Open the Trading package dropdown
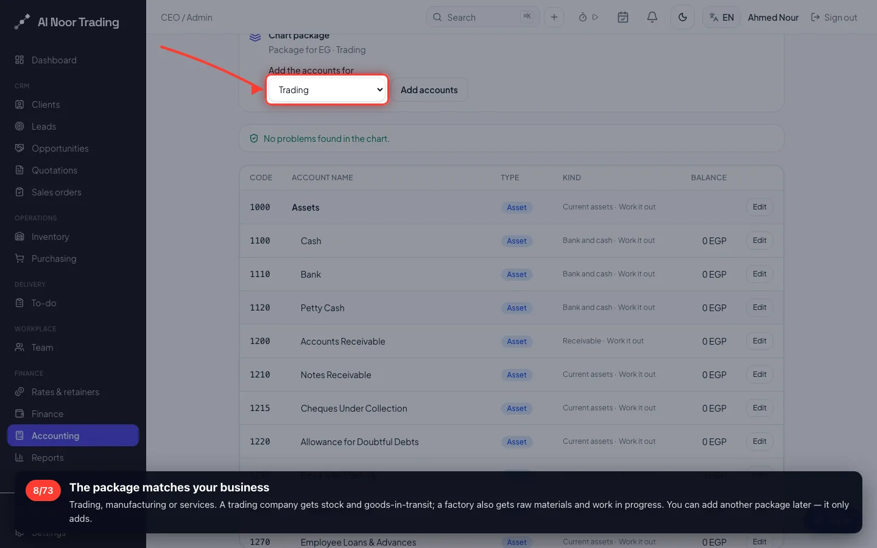 click(327, 90)
